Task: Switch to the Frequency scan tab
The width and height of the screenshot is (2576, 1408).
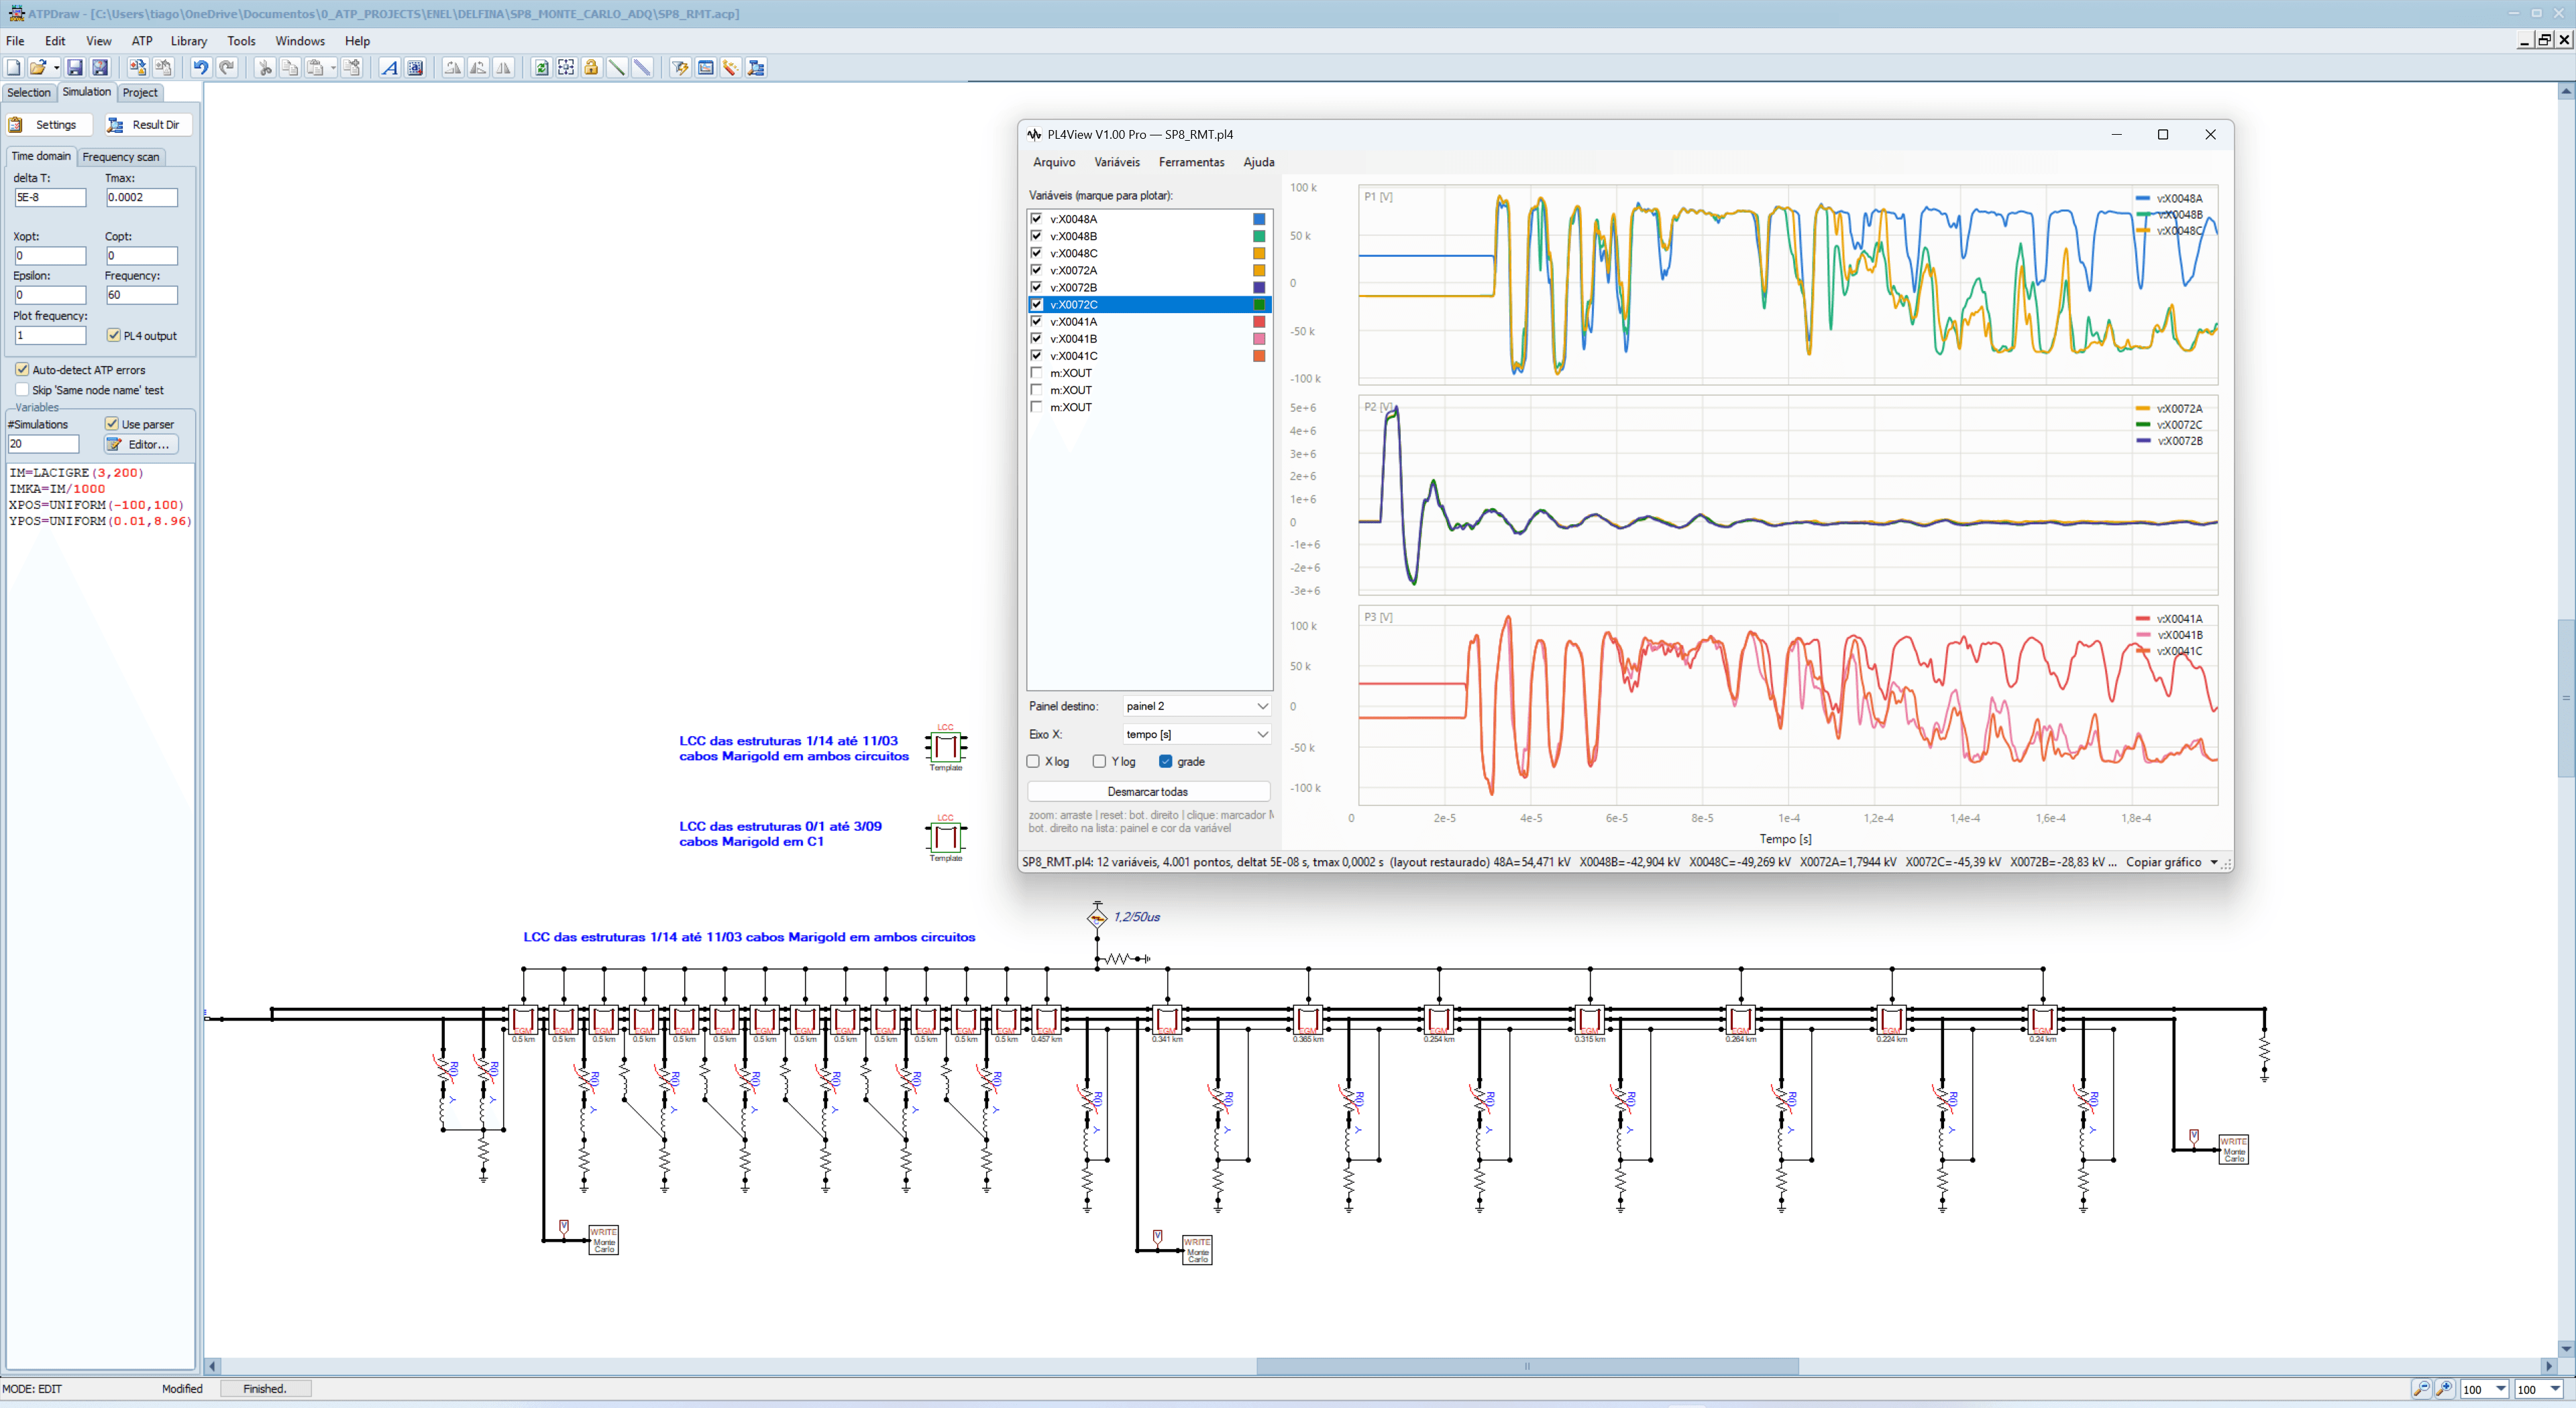Action: [x=121, y=157]
